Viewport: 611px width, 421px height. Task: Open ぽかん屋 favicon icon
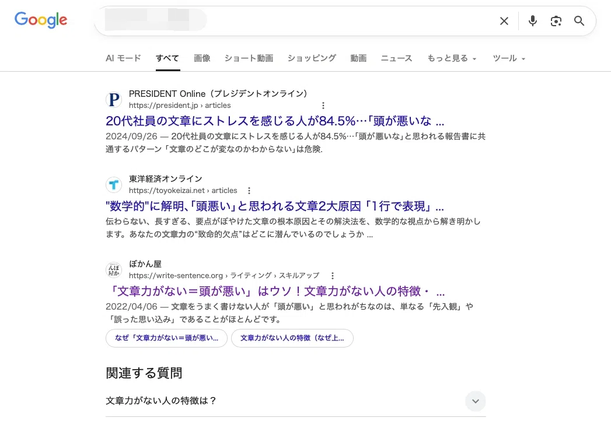pyautogui.click(x=114, y=270)
